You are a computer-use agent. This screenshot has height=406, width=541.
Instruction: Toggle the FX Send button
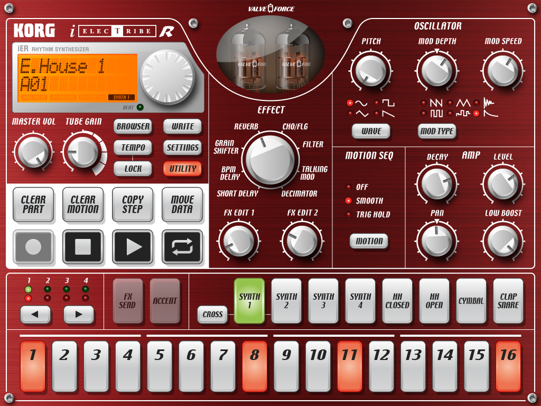[128, 301]
